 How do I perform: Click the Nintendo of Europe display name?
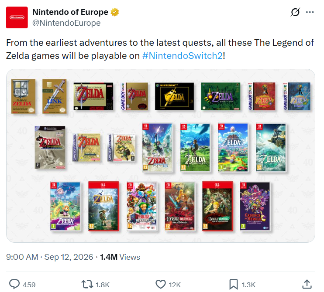tap(70, 12)
